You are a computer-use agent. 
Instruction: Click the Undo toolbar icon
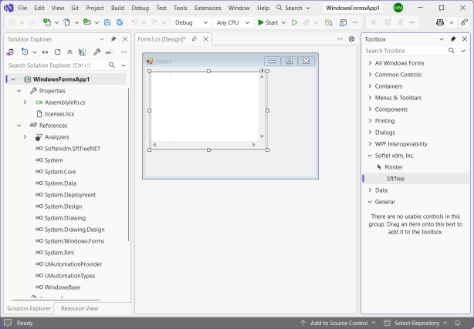(x=134, y=22)
